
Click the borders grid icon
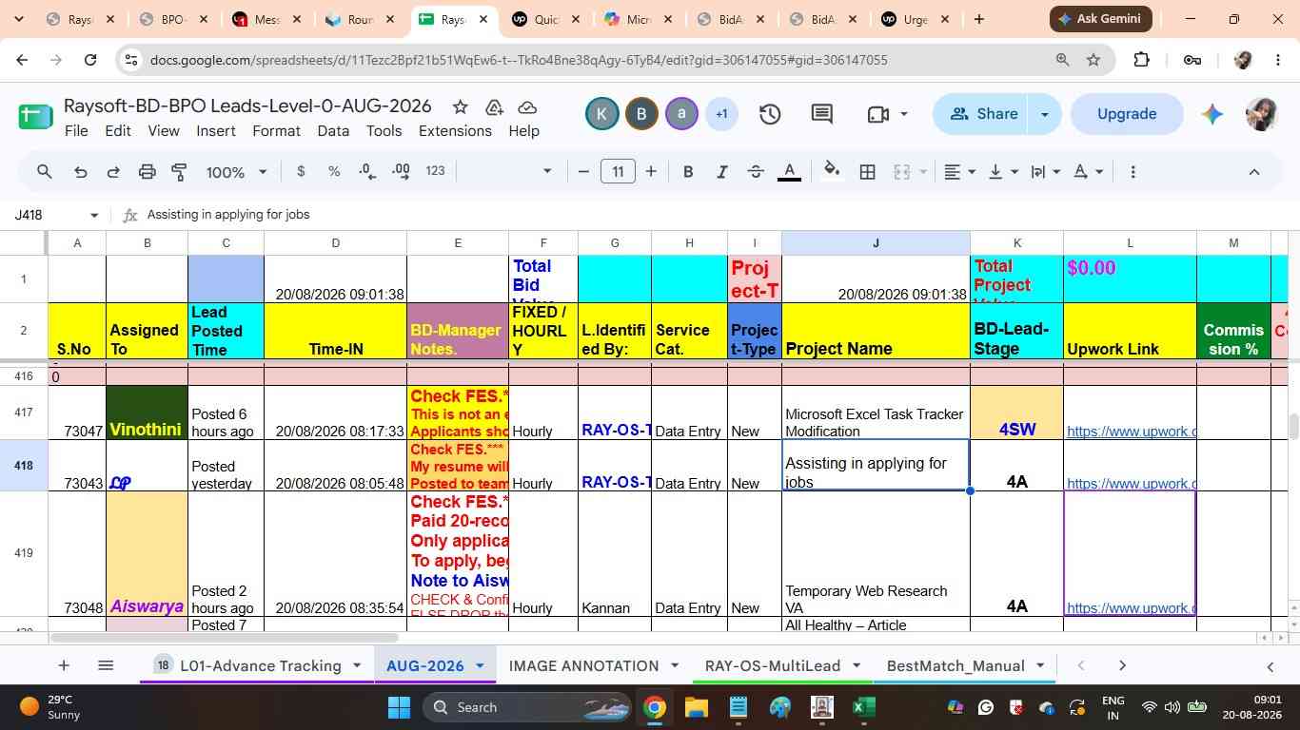[x=868, y=172]
